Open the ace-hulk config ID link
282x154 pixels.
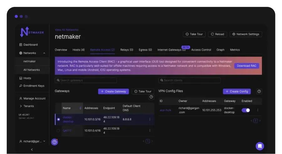click(165, 110)
